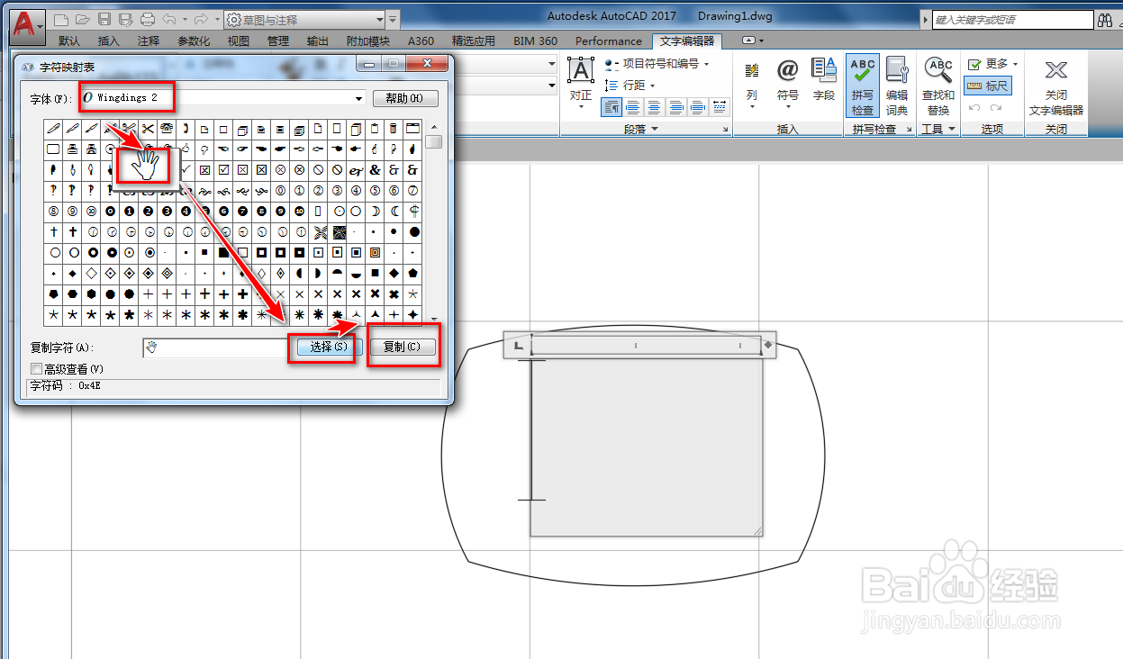The width and height of the screenshot is (1123, 659).
Task: Click the Copy (复制) button in character map
Action: point(403,347)
